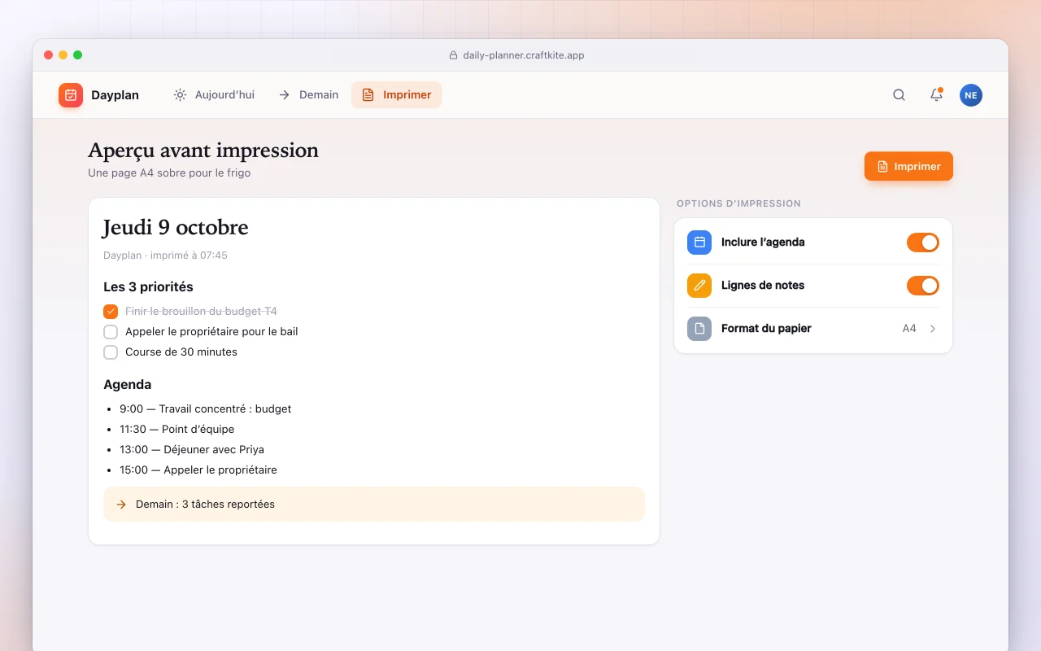This screenshot has width=1041, height=651.
Task: Click the Dayplan brand name
Action: 115,95
